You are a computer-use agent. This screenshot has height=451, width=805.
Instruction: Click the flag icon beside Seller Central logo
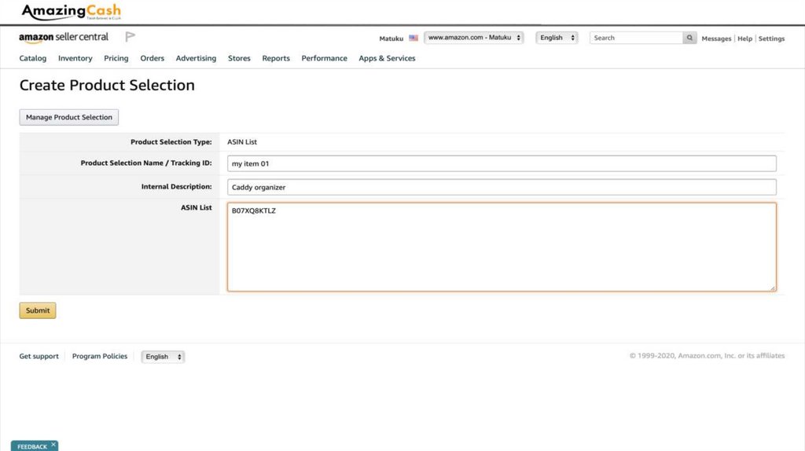130,37
